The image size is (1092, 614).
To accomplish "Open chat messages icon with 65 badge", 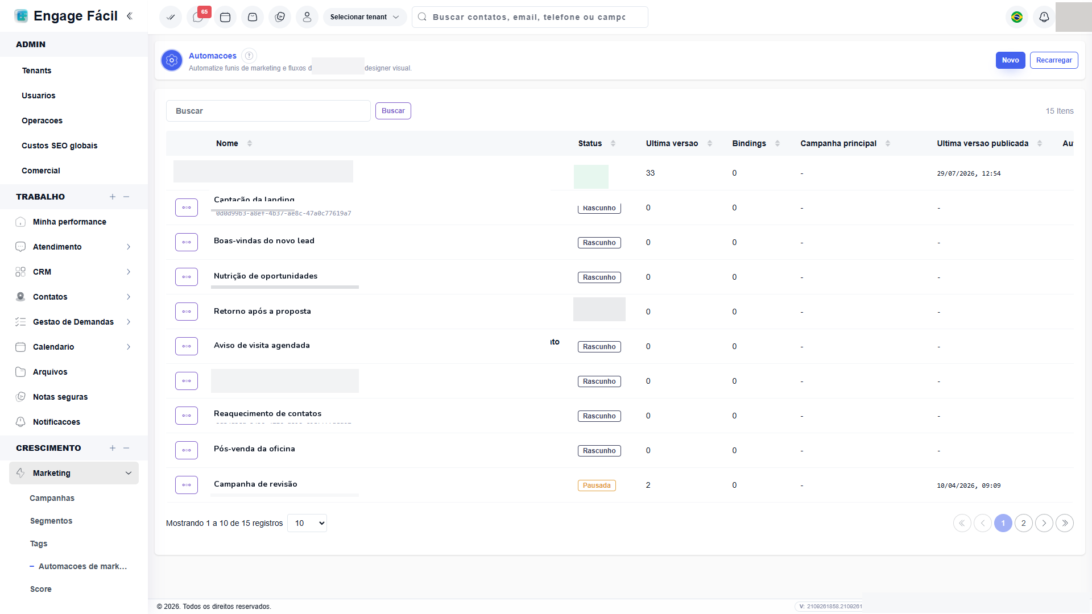I will click(x=198, y=17).
